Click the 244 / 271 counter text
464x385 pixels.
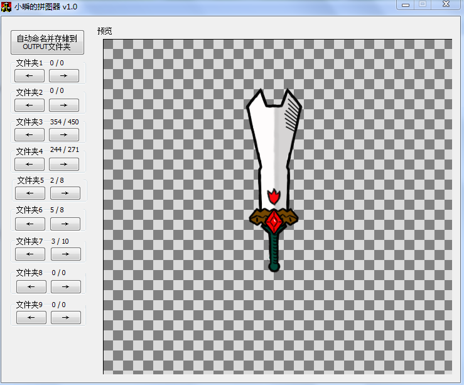(x=65, y=149)
